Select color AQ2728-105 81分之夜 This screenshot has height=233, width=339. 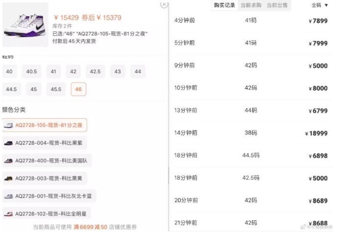45,125
